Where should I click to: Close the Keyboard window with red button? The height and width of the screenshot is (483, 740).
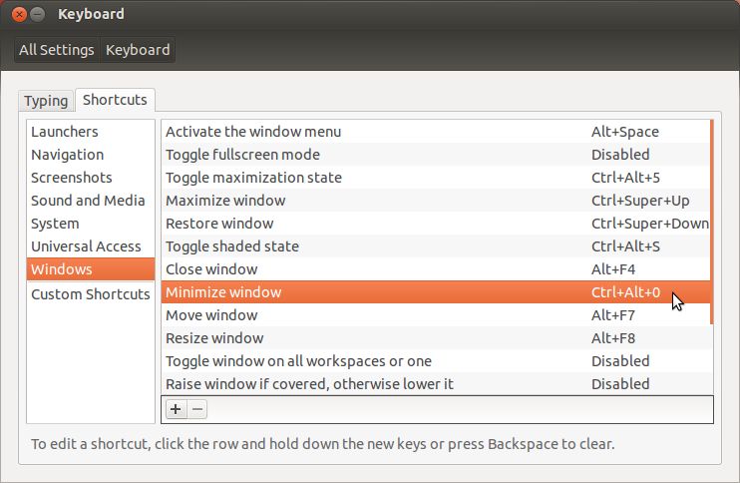click(19, 14)
